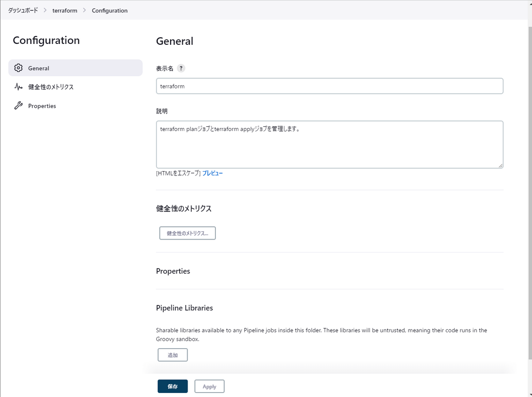
Task: Click the health metrics pulse icon
Action: [18, 87]
